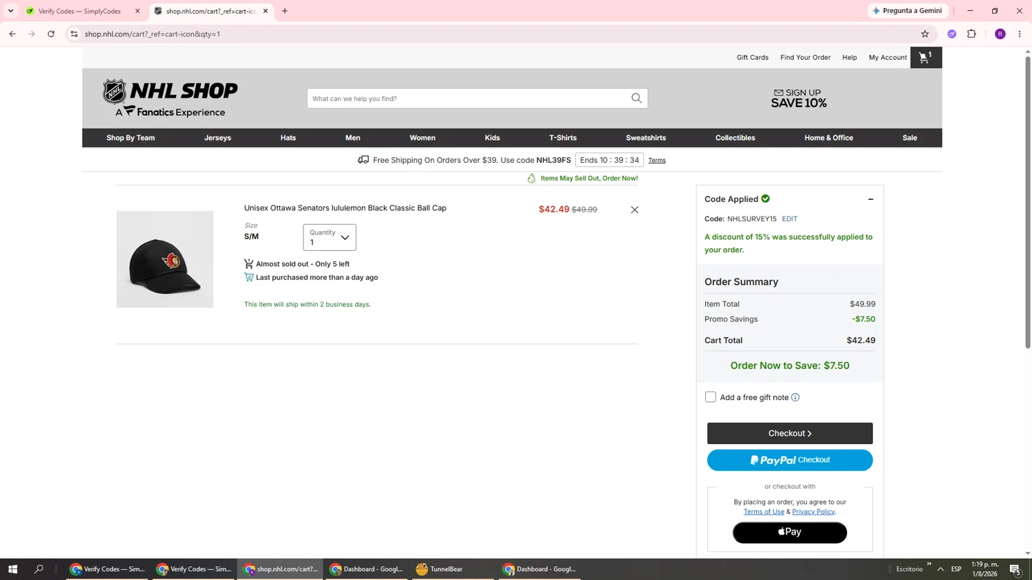Viewport: 1032px width, 580px height.
Task: Open the notification center icon
Action: (1015, 569)
